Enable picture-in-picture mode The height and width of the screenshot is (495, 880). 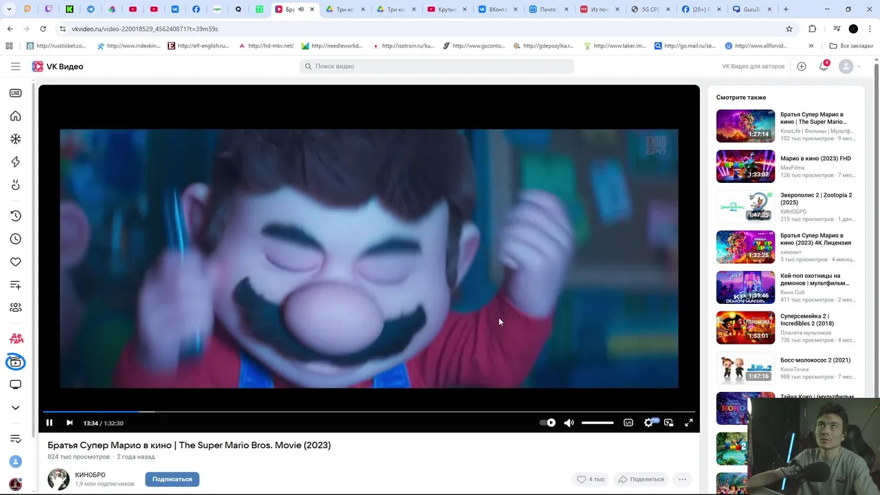coord(668,423)
